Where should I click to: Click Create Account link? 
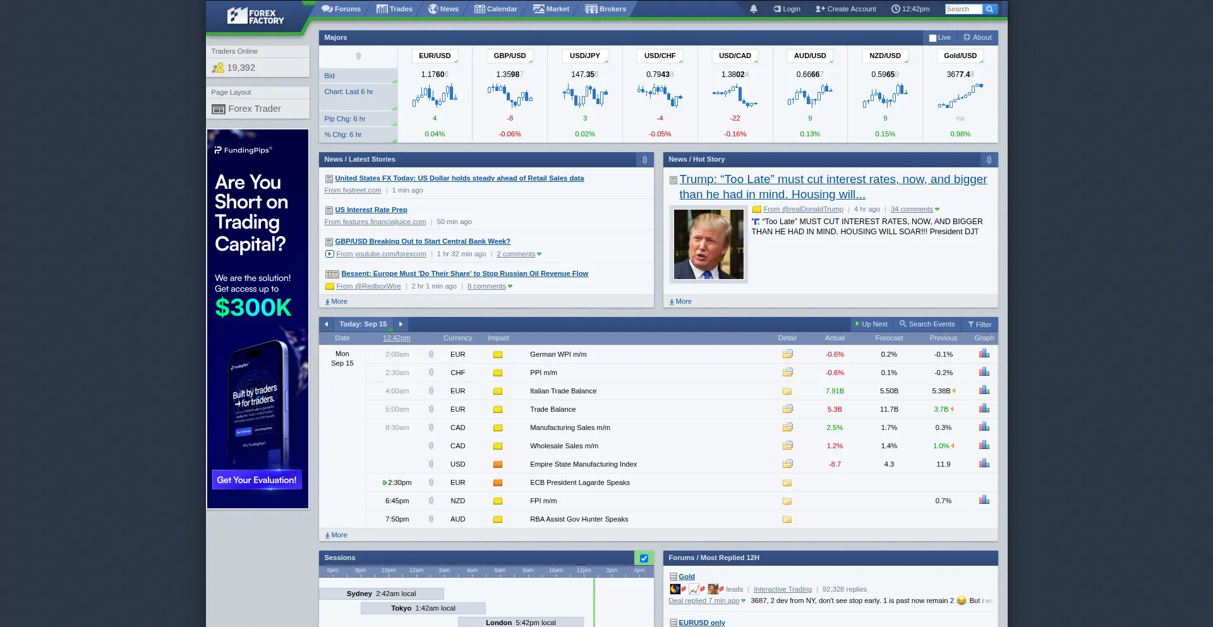pyautogui.click(x=846, y=9)
